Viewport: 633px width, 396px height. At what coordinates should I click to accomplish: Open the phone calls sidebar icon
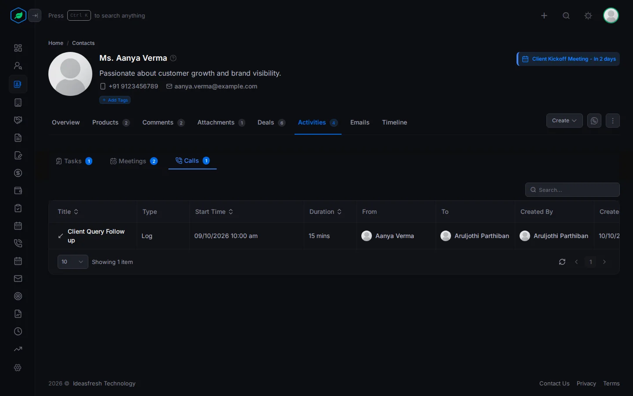pos(18,243)
